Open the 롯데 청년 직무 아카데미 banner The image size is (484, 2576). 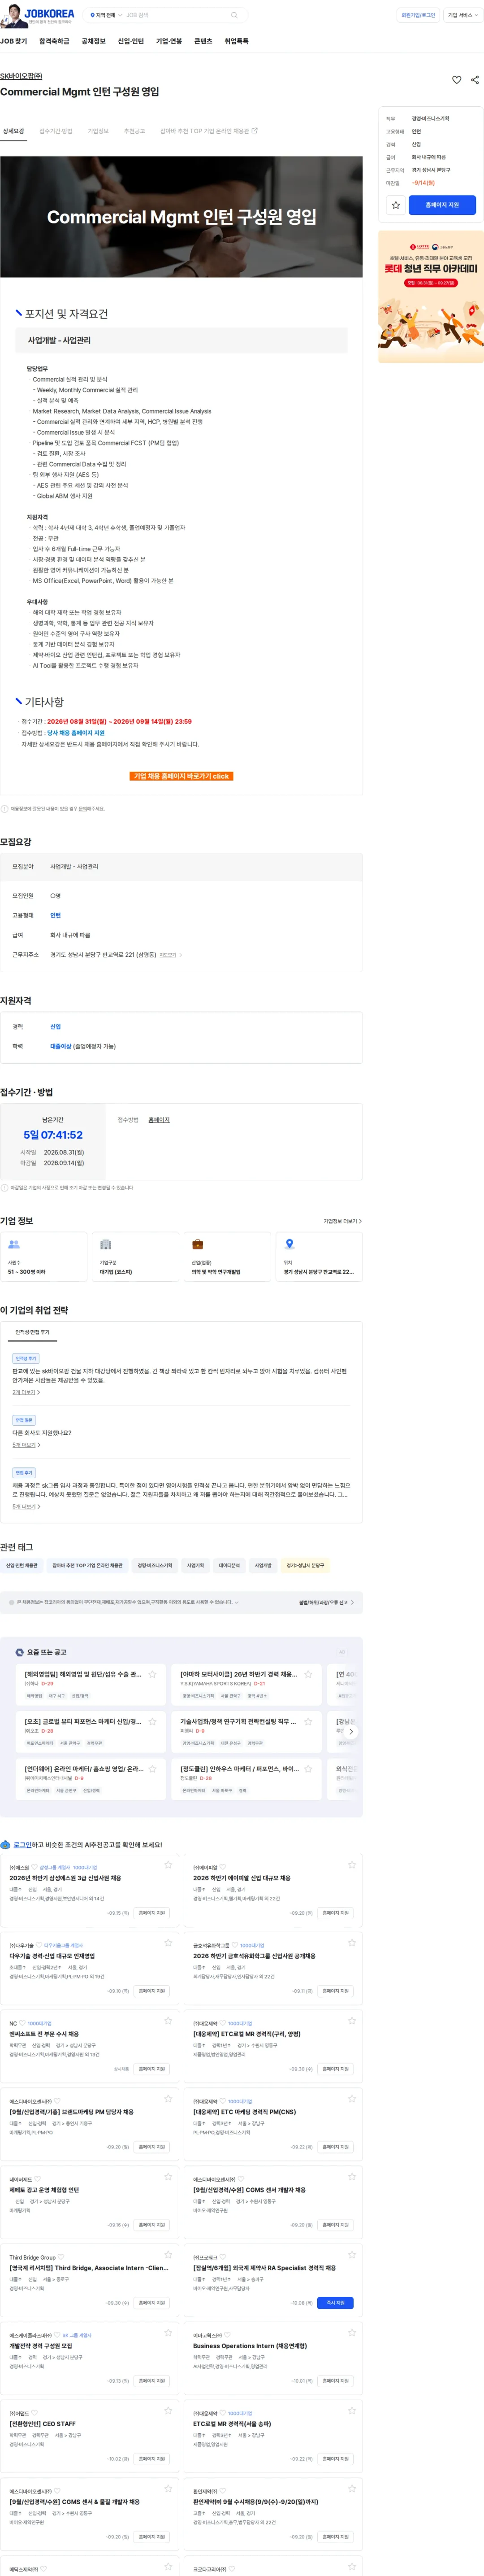click(431, 297)
